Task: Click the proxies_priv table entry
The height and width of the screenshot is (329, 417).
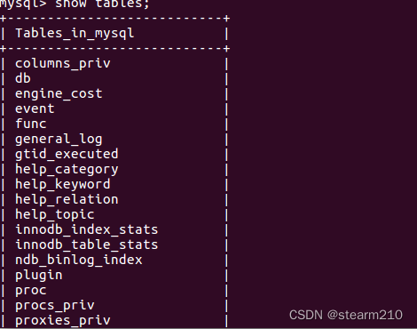Action: (x=63, y=321)
